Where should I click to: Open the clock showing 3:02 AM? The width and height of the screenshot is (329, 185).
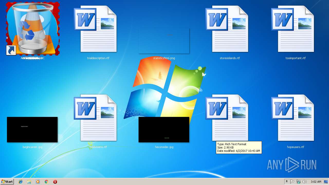[x=316, y=182]
